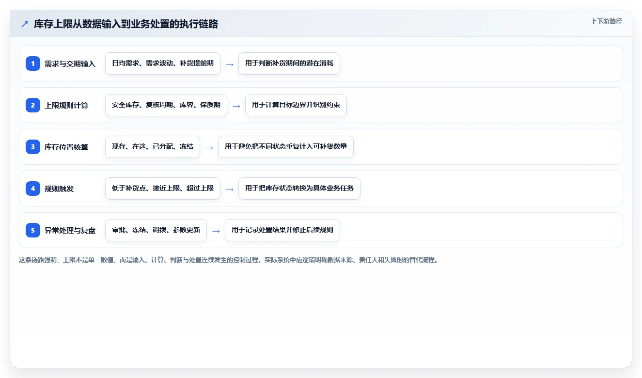Viewport: 642px width, 378px height.
Task: Click the 上下游路径 label in the header
Action: click(606, 21)
